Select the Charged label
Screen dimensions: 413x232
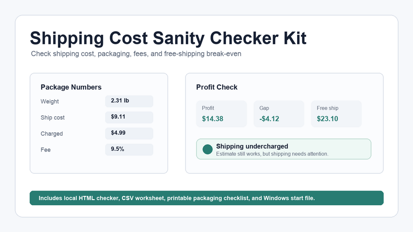(x=52, y=133)
